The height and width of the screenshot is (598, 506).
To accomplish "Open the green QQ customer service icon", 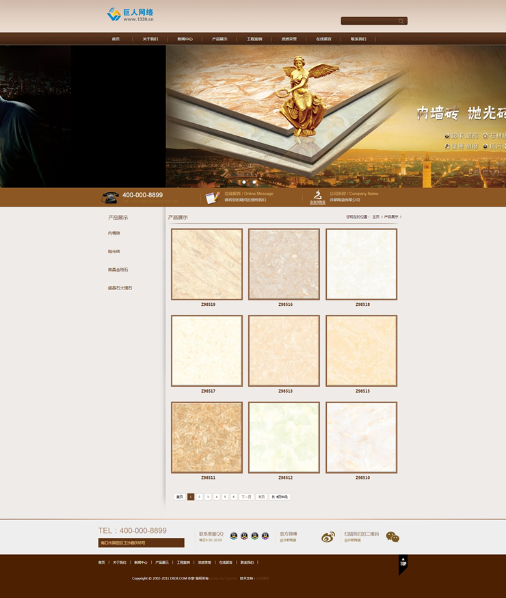I will pos(254,536).
